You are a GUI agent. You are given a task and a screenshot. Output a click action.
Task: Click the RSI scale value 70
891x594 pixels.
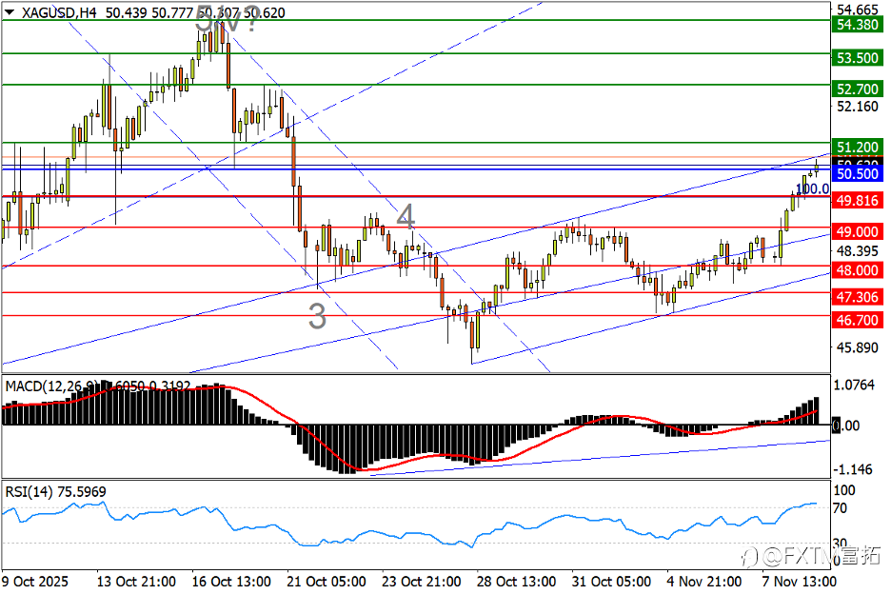click(x=840, y=508)
